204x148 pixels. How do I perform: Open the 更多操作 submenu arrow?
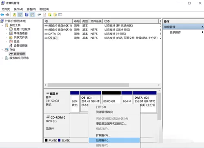coord(202,32)
